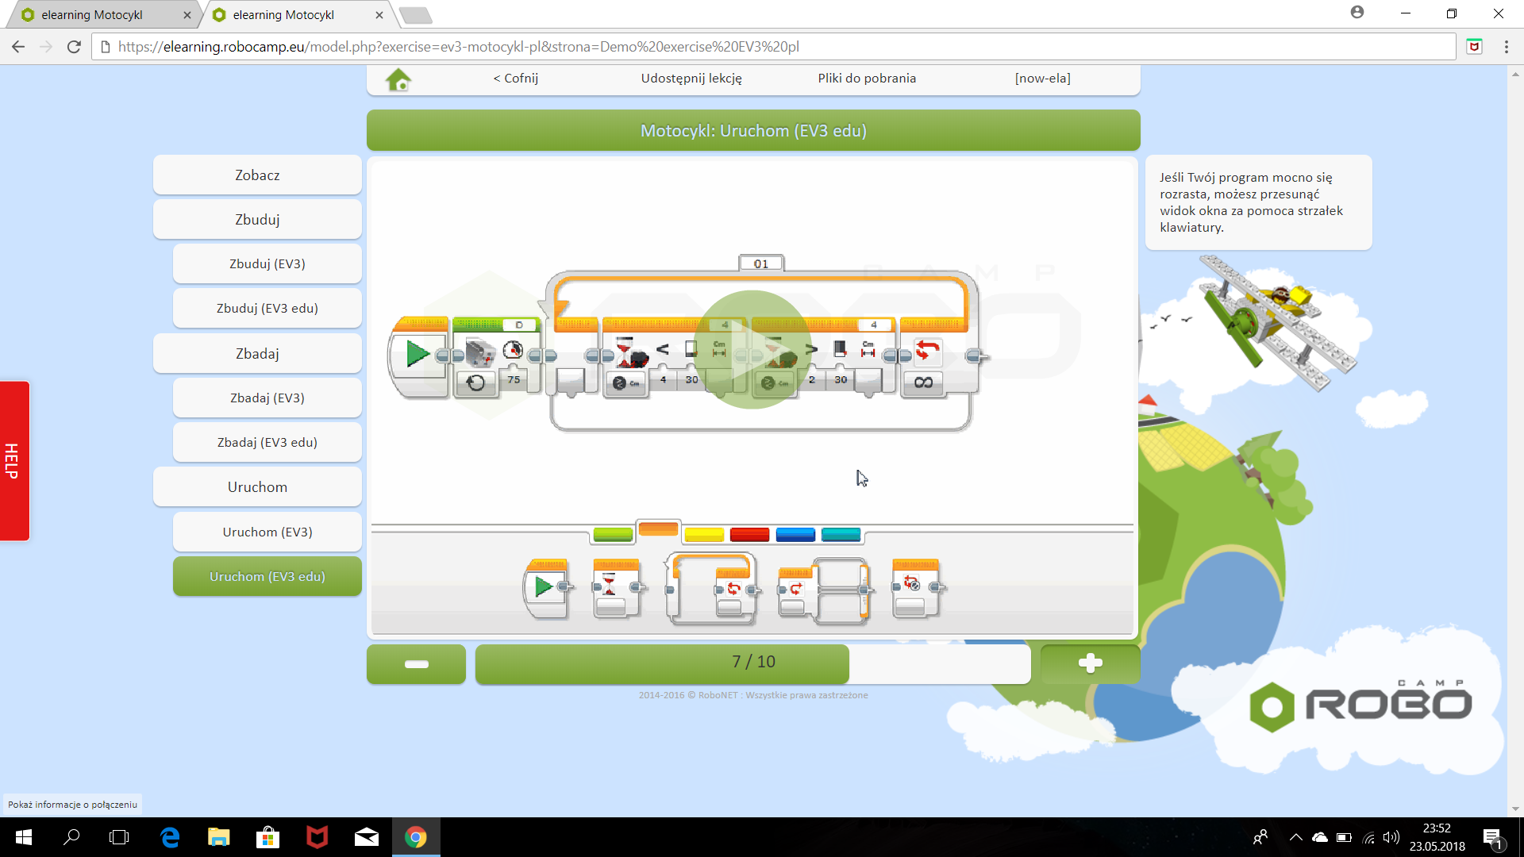
Task: Click the 7 / 10 progress bar
Action: click(753, 664)
